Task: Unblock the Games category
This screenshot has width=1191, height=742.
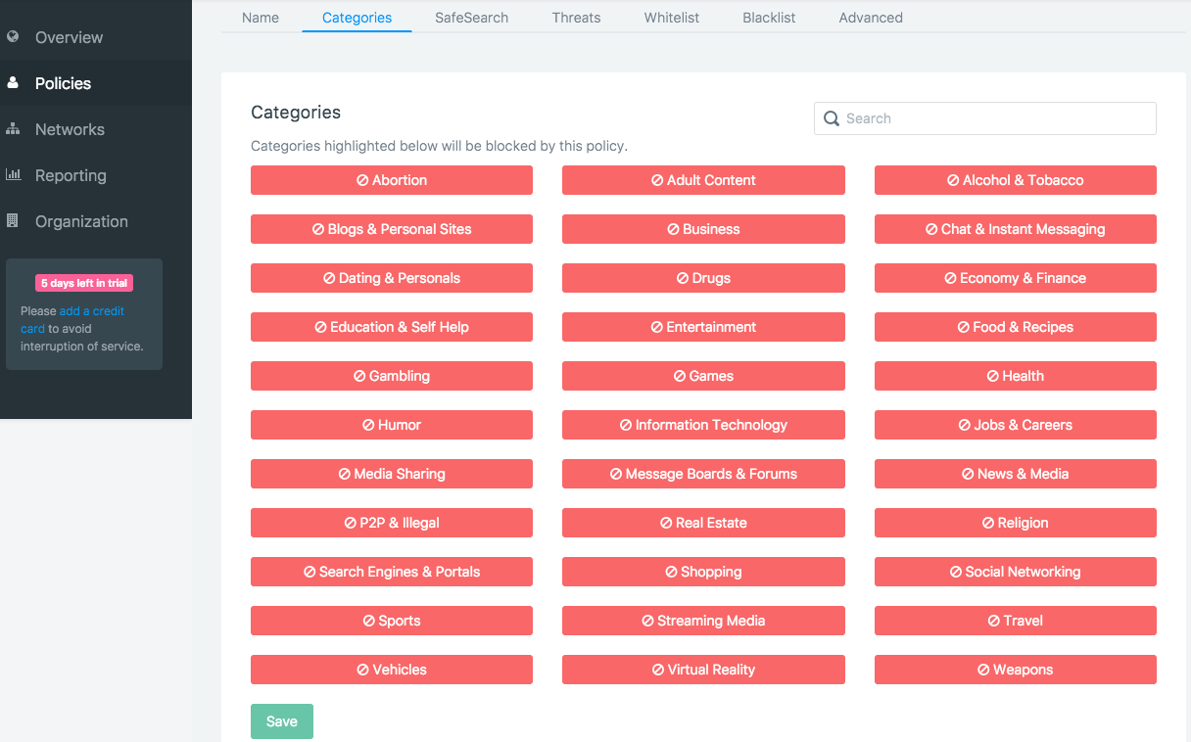Action: 703,376
